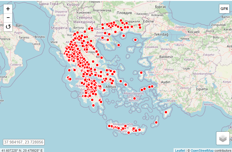Screen dimensions: 232x152
Task: Click the marker on Lefkada island
Action: (69, 70)
